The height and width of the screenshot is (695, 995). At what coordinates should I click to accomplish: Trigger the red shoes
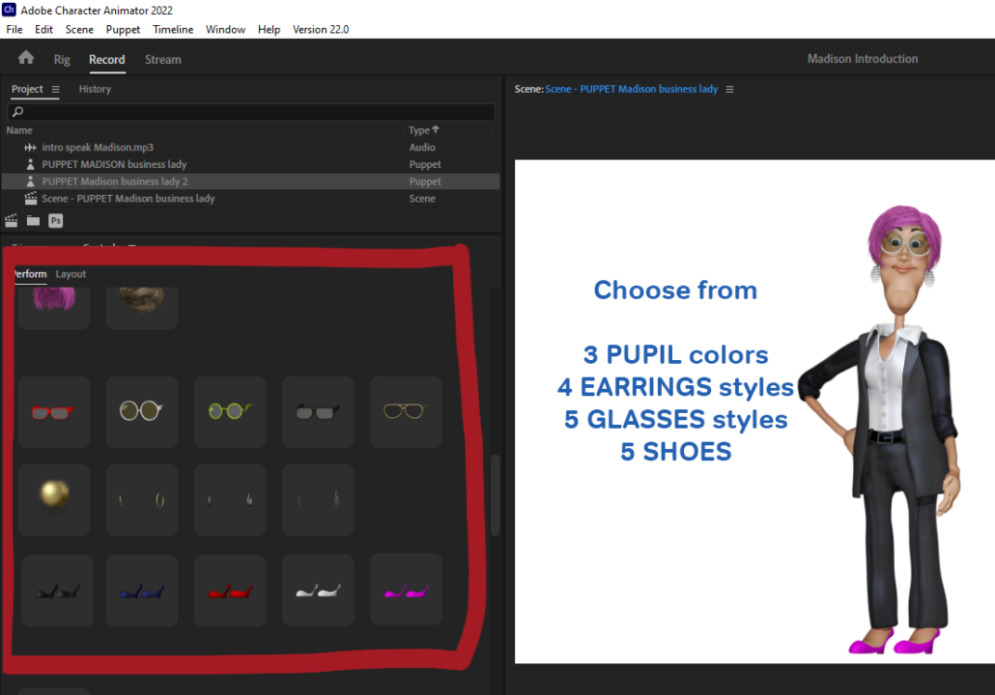pyautogui.click(x=230, y=591)
